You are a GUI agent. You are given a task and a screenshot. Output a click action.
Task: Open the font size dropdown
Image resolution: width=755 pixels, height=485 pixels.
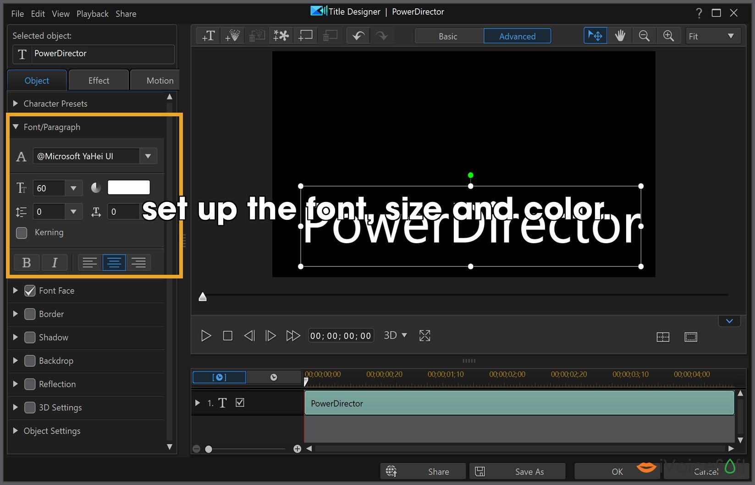click(73, 188)
